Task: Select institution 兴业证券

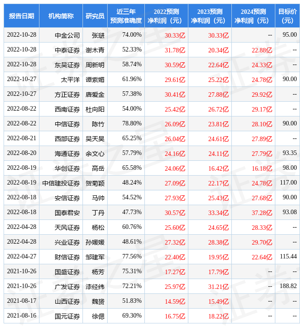Action: point(67,242)
